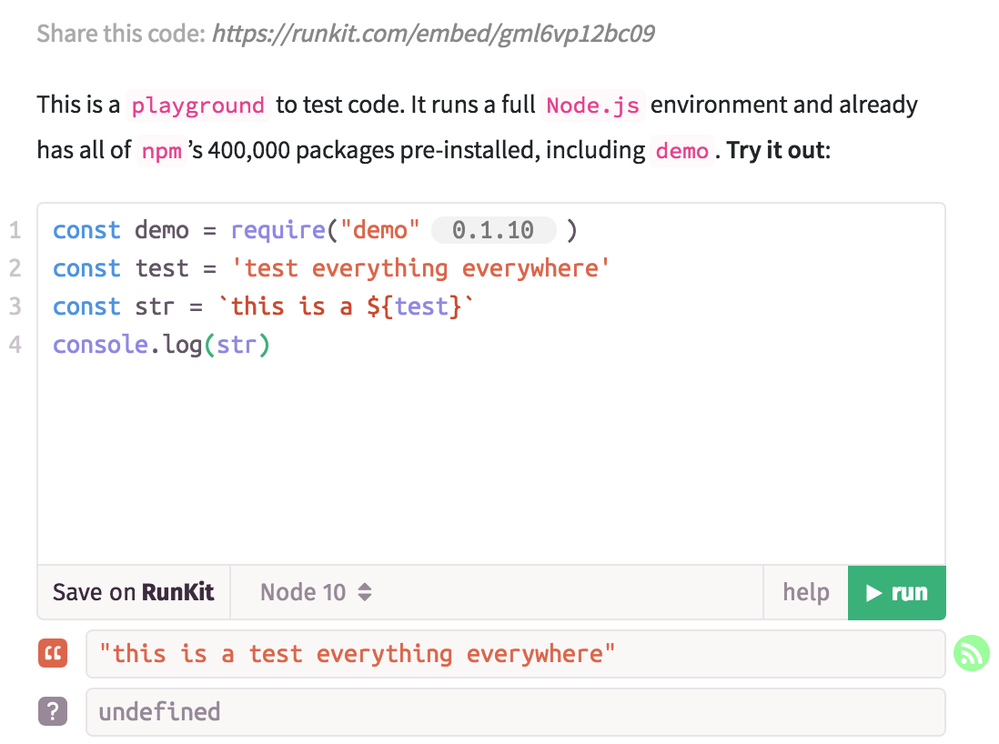The width and height of the screenshot is (999, 744).
Task: Click the code line number 3
Action: pyautogui.click(x=15, y=307)
